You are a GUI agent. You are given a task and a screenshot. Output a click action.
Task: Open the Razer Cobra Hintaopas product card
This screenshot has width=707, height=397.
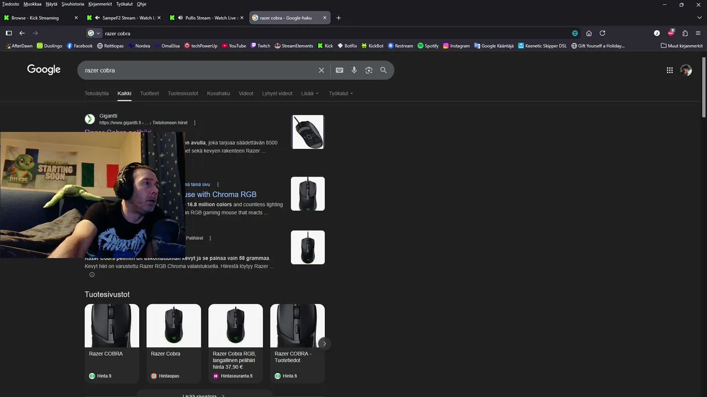pyautogui.click(x=173, y=343)
